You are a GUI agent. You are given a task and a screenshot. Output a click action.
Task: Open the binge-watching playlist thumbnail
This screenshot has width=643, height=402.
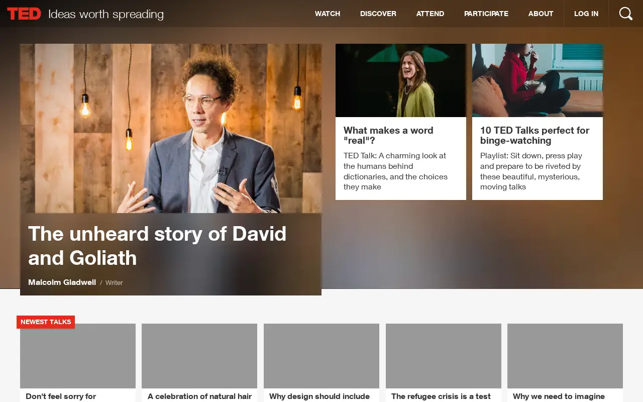(538, 80)
